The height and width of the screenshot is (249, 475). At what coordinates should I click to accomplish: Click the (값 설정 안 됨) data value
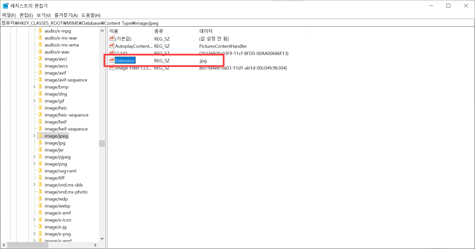[214, 39]
